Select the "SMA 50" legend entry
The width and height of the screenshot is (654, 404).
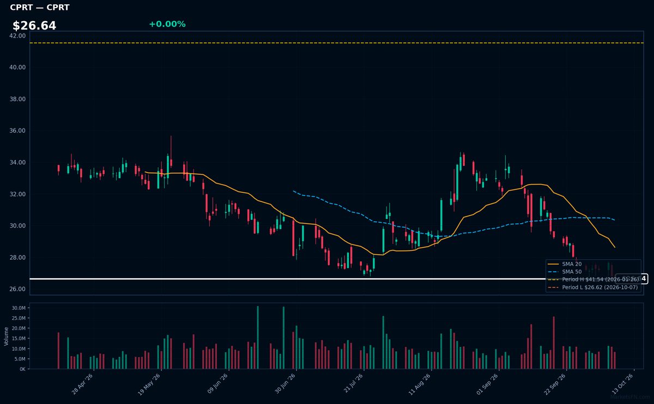point(572,272)
